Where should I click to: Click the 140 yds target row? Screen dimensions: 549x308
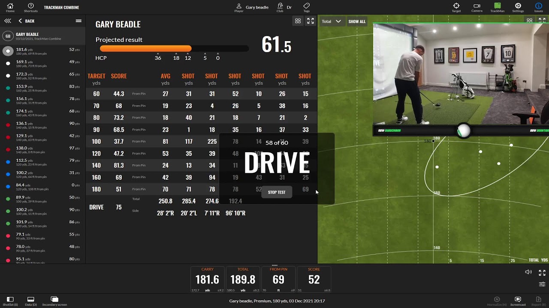[202, 165]
